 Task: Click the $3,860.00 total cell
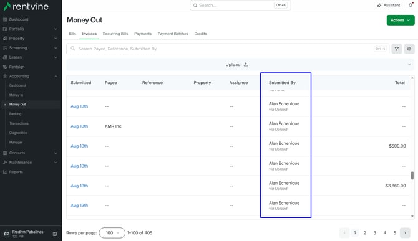[x=396, y=186]
